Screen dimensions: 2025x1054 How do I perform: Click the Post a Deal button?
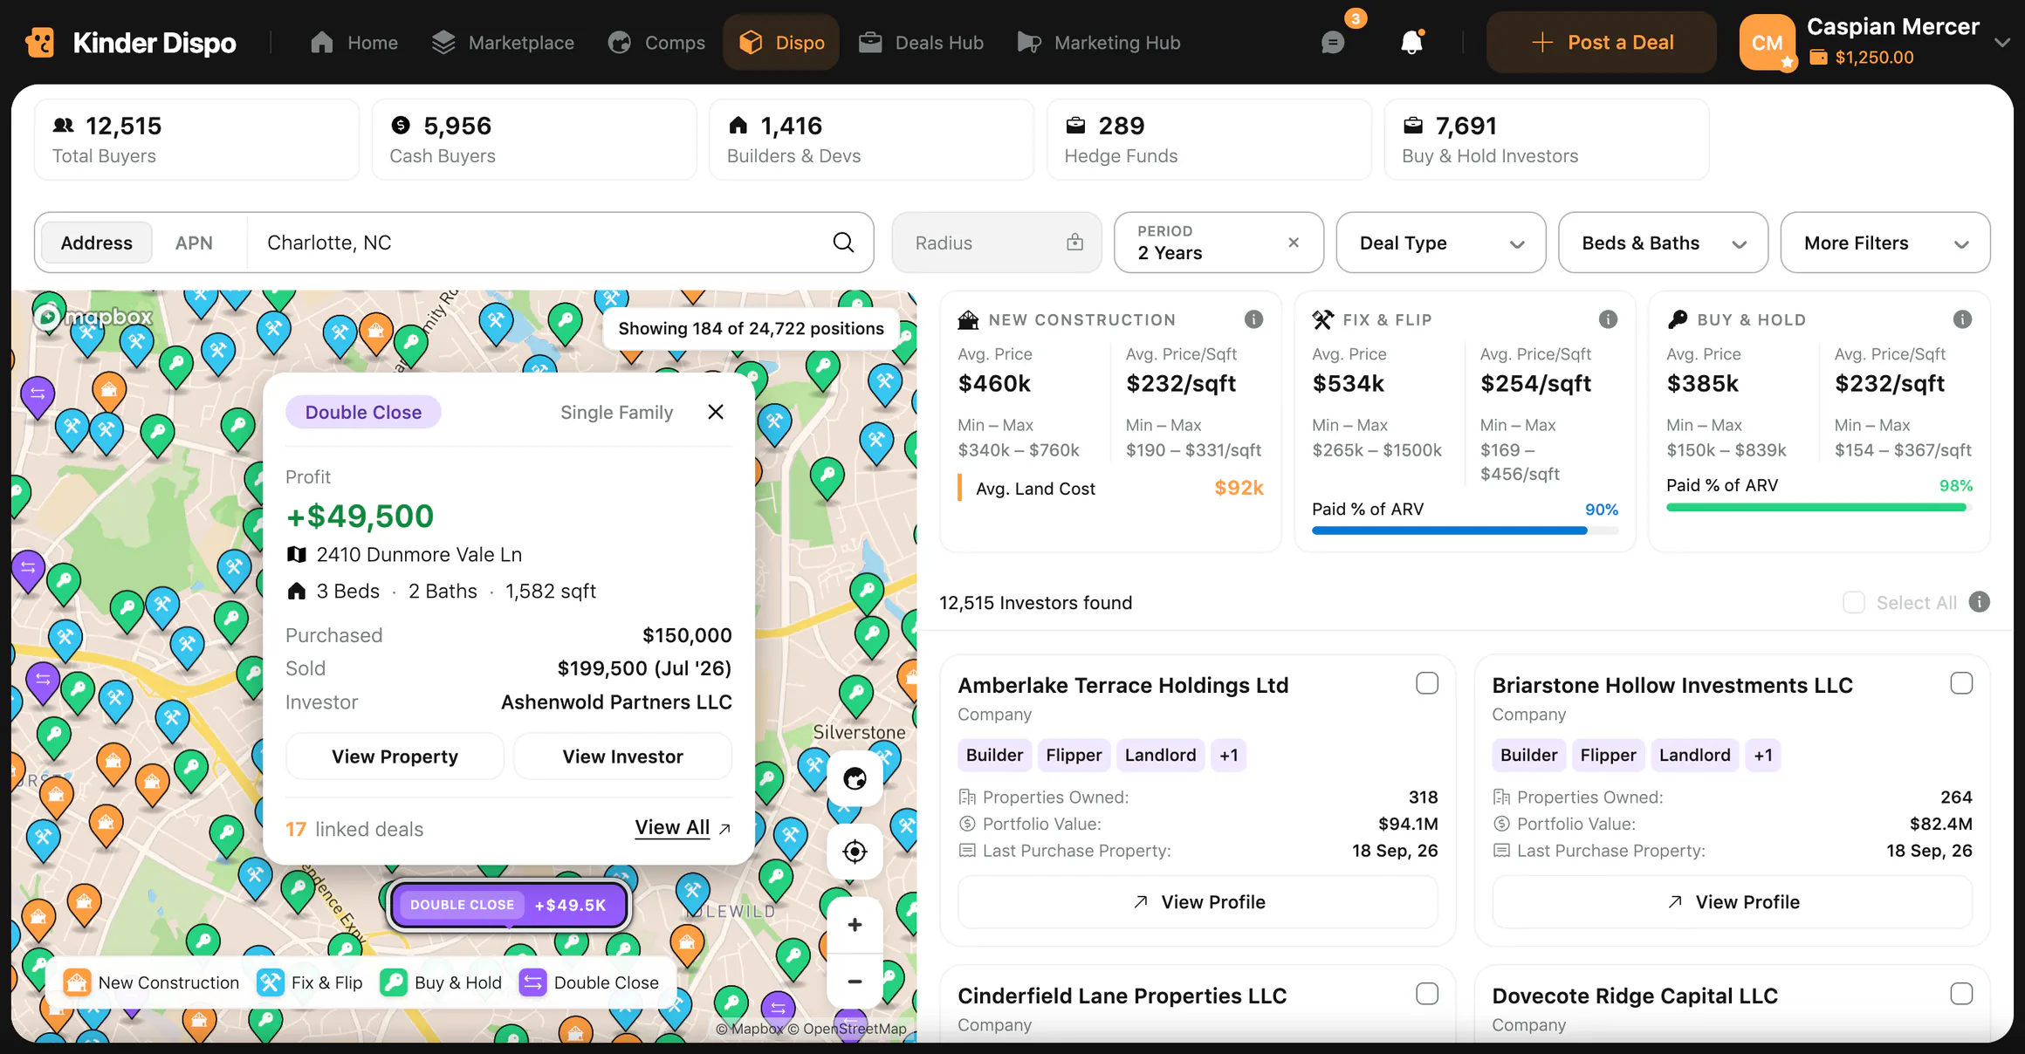[x=1602, y=42]
